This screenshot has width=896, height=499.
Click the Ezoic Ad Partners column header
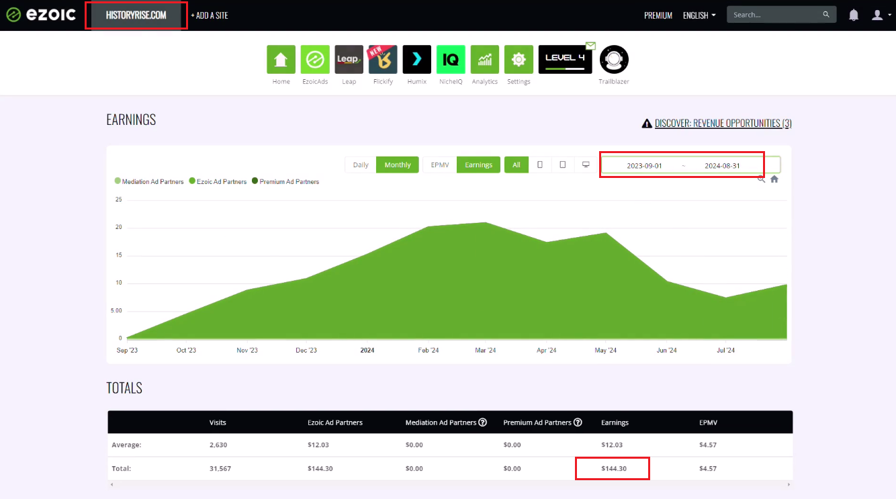pos(335,422)
